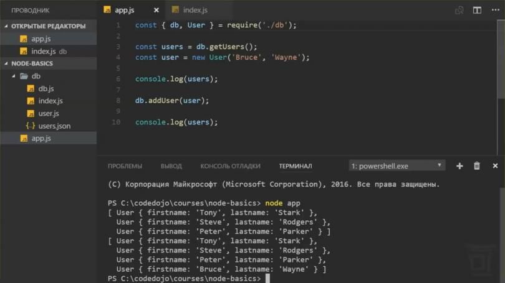505x283 pixels.
Task: Click the terminal prompt input cursor
Action: pyautogui.click(x=267, y=279)
